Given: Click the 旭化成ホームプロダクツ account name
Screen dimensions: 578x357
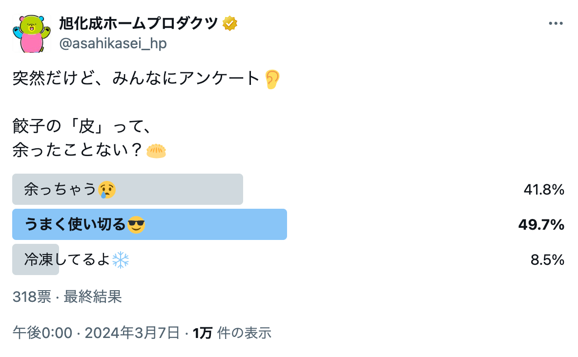Looking at the screenshot, I should (138, 23).
